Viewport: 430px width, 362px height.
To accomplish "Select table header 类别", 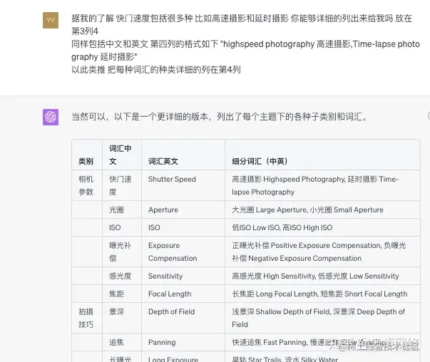I will point(87,155).
